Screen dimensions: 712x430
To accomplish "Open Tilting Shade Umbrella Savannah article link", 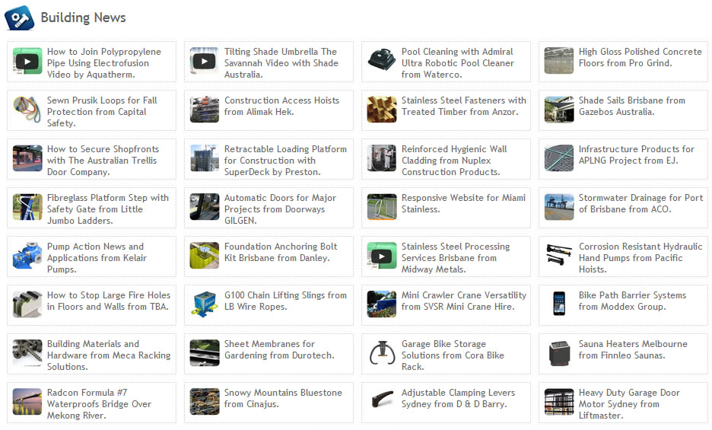I will tap(281, 63).
